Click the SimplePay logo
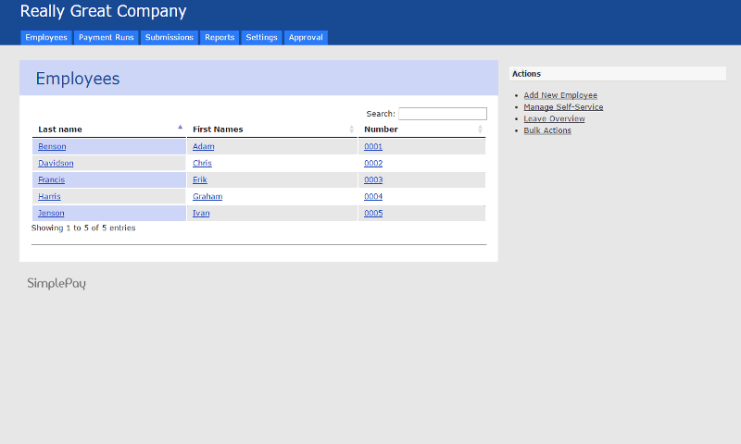Screen dimensions: 741x444 tap(57, 284)
